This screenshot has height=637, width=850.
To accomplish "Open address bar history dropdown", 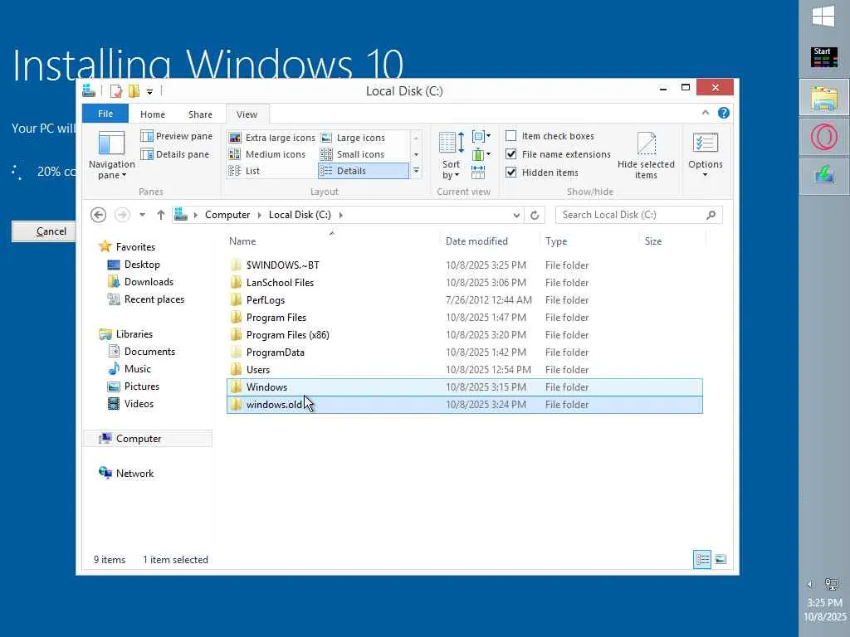I will [x=516, y=215].
